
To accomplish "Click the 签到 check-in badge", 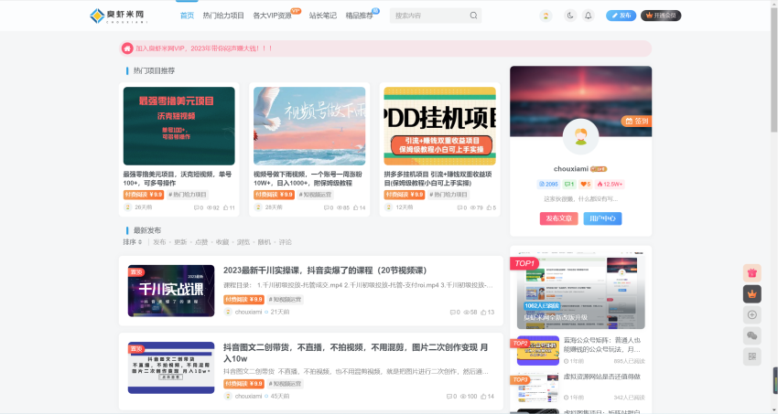I will (635, 121).
